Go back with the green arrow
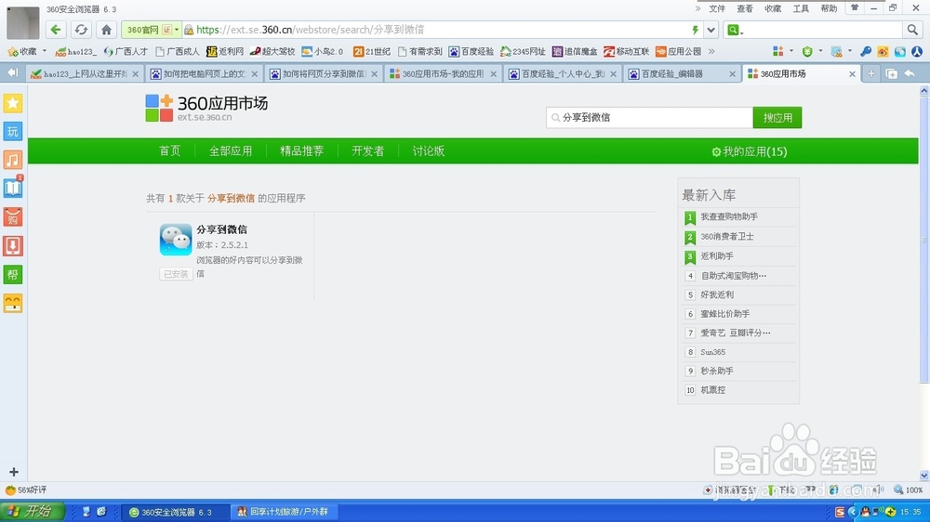This screenshot has height=522, width=930. pyautogui.click(x=56, y=30)
